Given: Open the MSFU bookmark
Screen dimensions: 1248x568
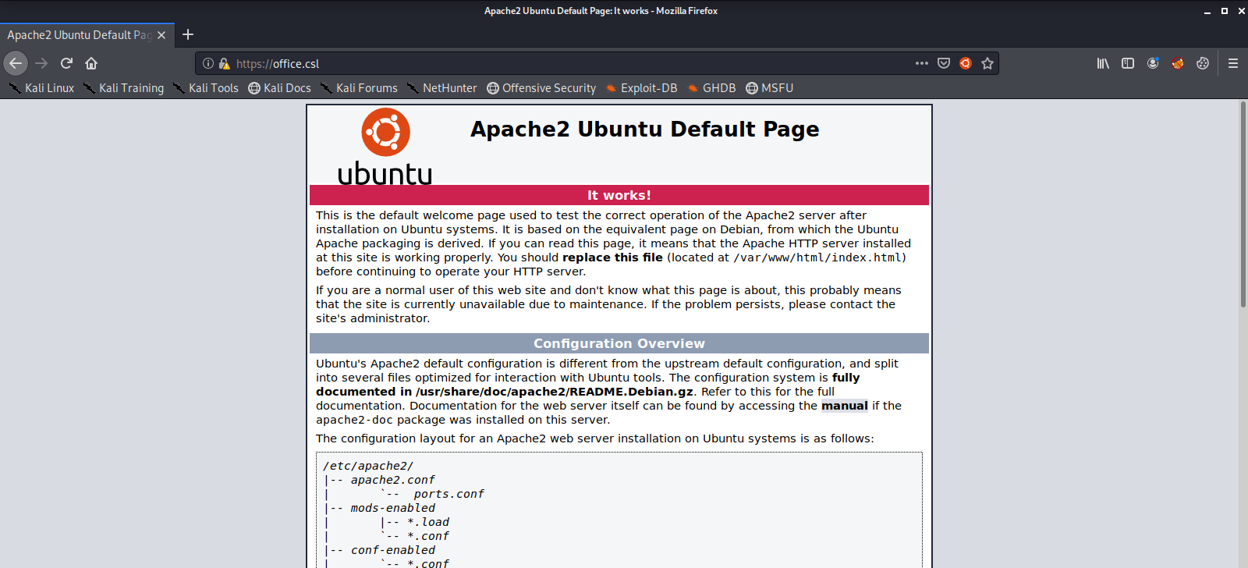Looking at the screenshot, I should (769, 88).
